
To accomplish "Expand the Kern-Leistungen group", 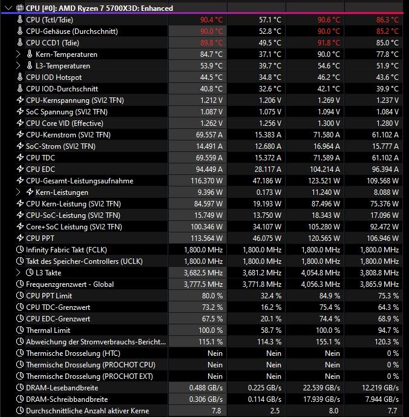I will [x=18, y=192].
